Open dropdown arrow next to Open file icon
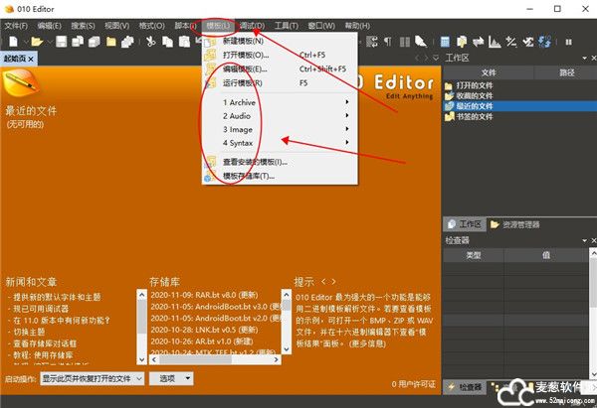This screenshot has height=408, width=597. pyautogui.click(x=49, y=42)
